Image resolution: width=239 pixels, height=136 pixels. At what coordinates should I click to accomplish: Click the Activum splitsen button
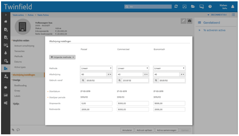click(x=144, y=130)
